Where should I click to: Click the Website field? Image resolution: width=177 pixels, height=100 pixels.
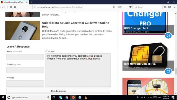(25, 83)
